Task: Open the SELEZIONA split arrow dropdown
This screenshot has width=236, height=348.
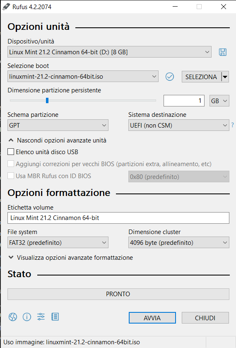Action: tap(225, 77)
